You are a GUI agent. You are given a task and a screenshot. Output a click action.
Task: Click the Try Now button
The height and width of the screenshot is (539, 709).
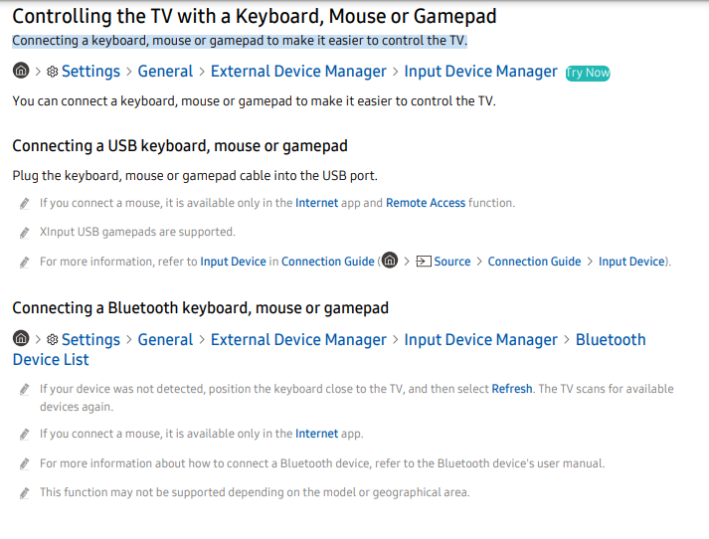point(588,73)
